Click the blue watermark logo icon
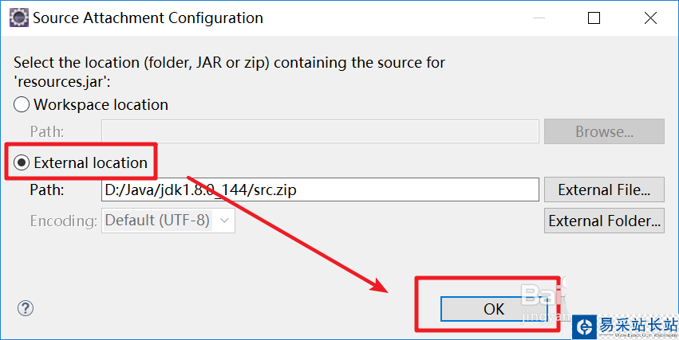The width and height of the screenshot is (679, 340). pos(588,326)
